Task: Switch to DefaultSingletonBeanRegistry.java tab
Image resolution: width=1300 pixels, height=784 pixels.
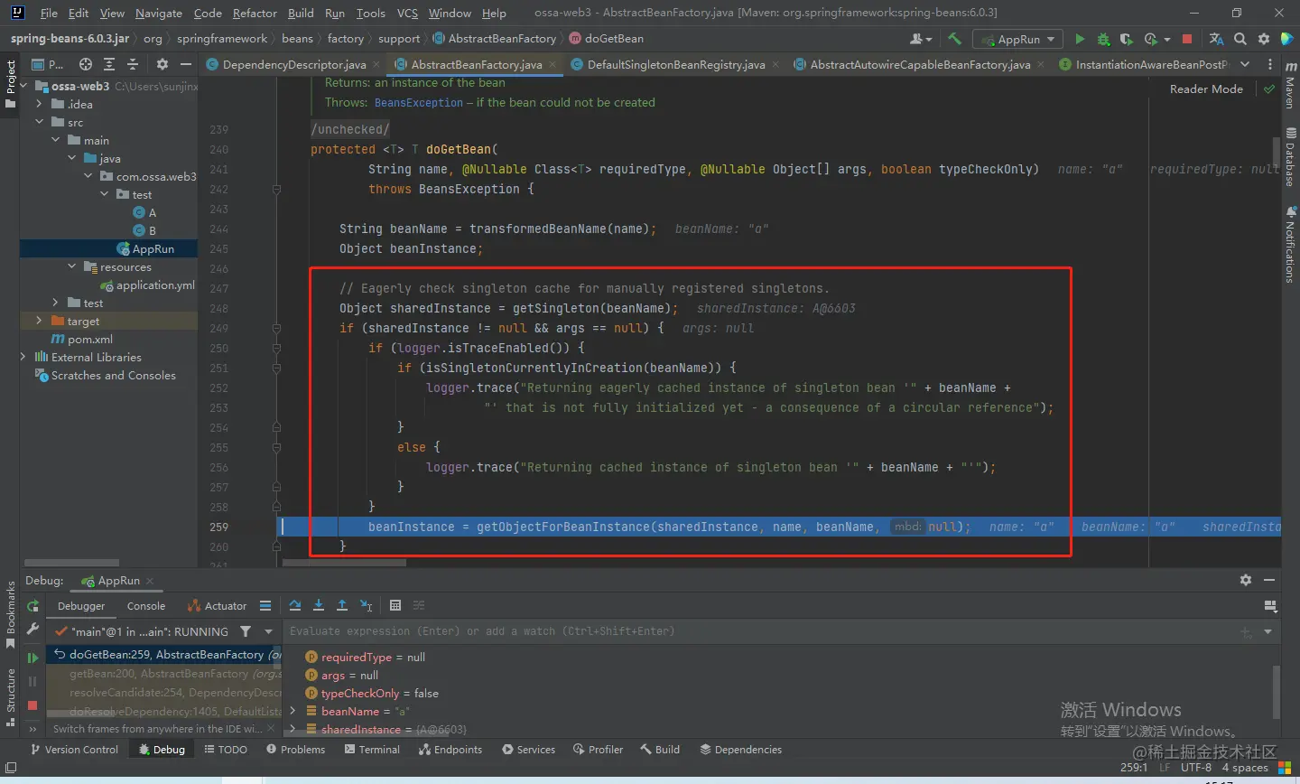Action: click(676, 64)
